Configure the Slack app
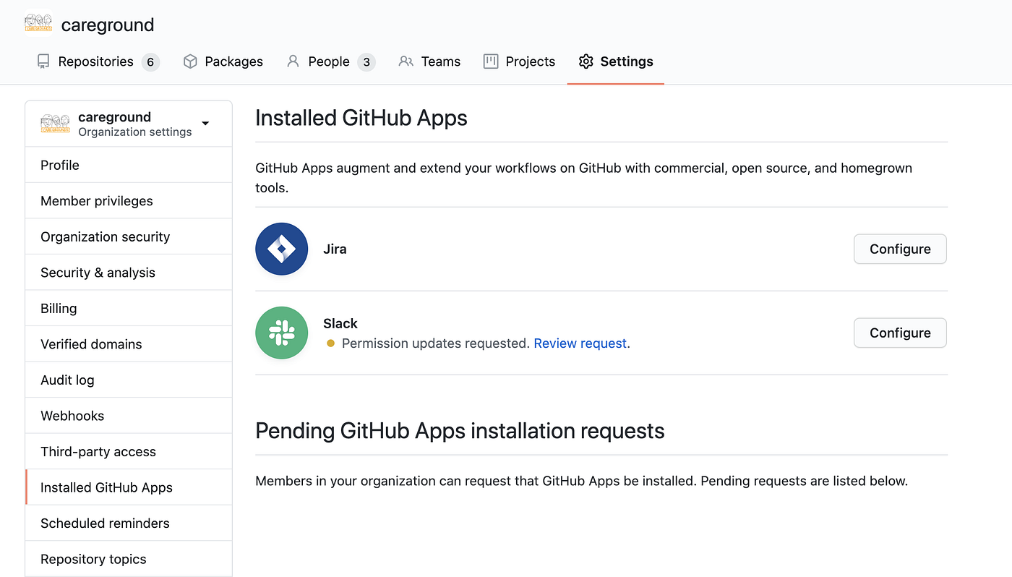This screenshot has width=1012, height=577. coord(900,333)
